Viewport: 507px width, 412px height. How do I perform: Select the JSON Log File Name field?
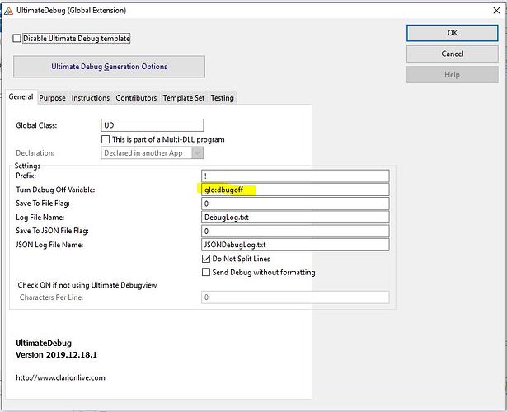pos(295,245)
